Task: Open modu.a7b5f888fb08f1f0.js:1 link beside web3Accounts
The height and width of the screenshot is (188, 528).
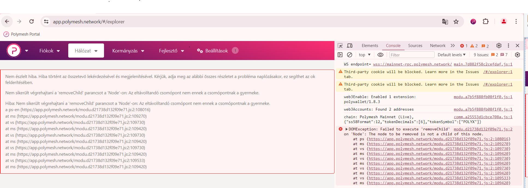Action: click(x=483, y=109)
